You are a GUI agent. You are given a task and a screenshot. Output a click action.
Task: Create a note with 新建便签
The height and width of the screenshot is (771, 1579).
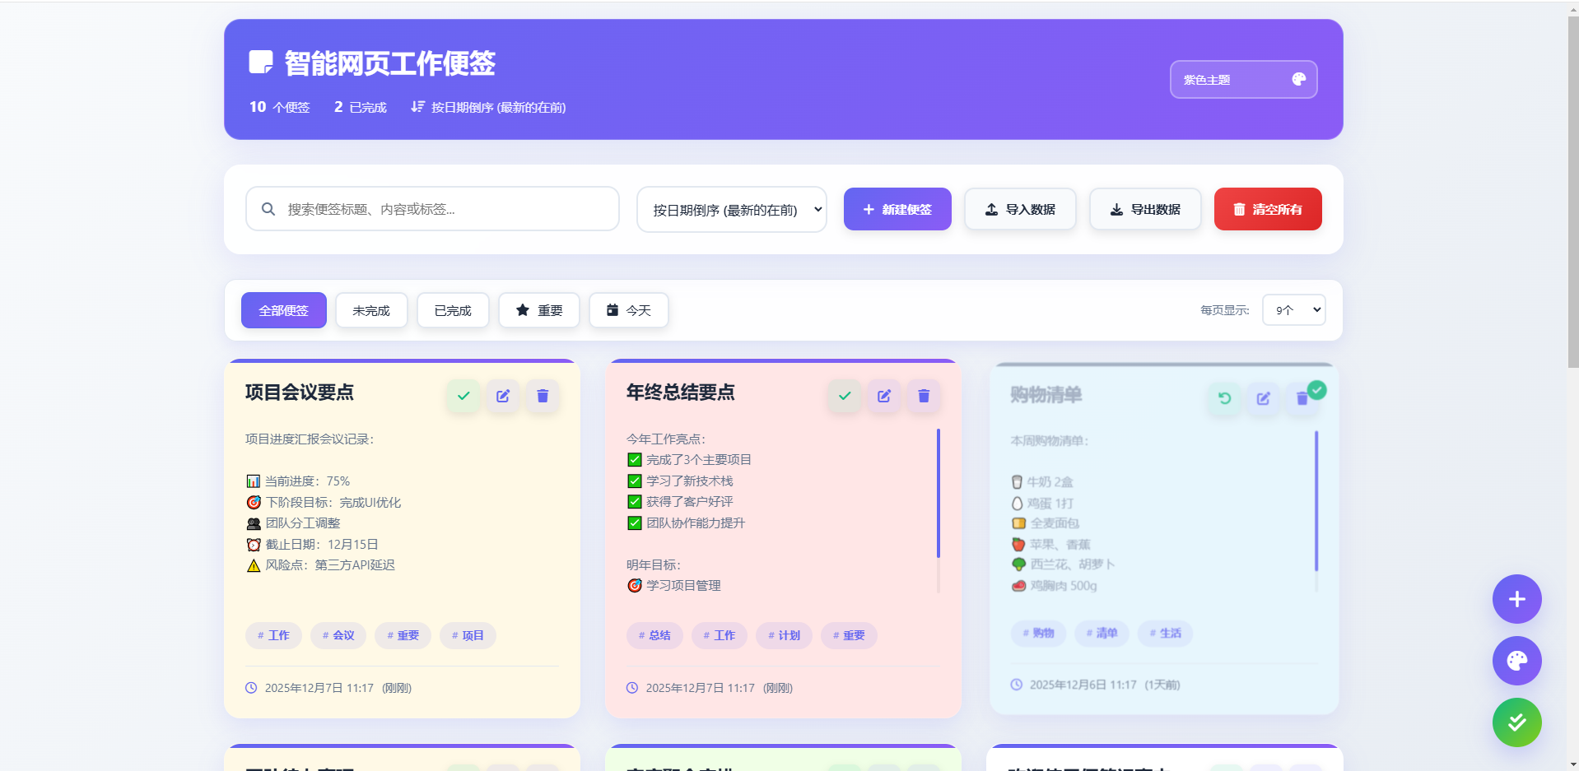tap(897, 209)
